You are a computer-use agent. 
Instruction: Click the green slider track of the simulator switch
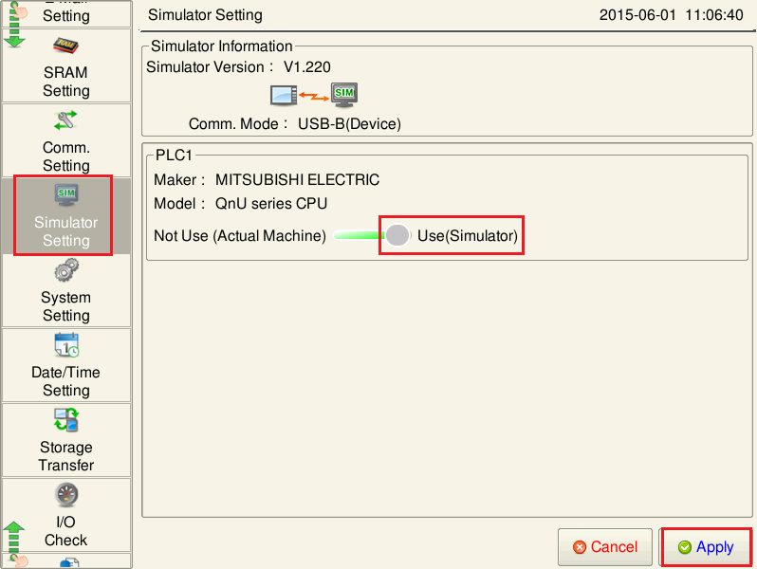tap(357, 235)
